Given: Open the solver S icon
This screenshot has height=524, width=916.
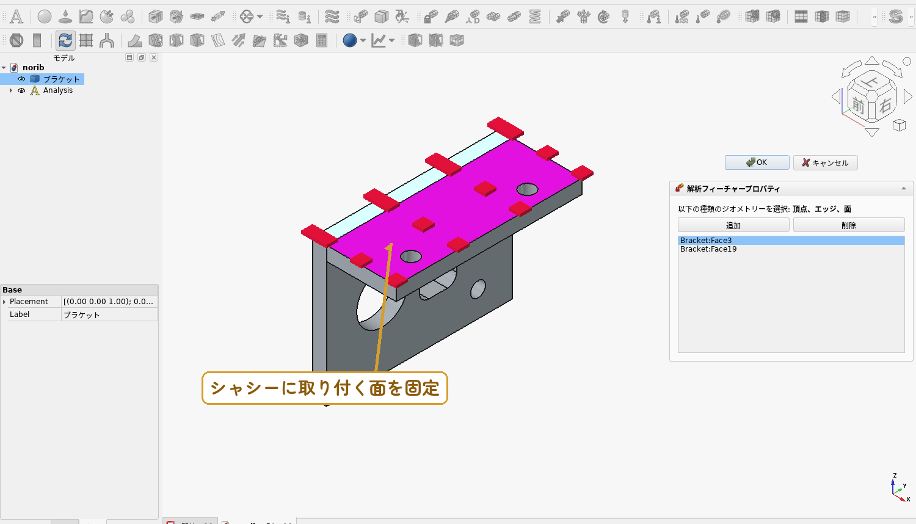Looking at the screenshot, I should pos(896,16).
